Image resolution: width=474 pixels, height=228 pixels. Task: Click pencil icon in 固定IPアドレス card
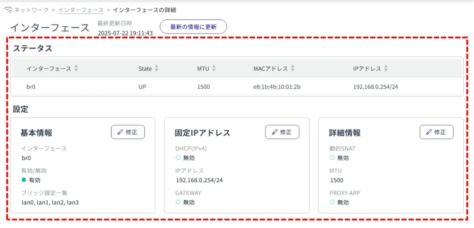[274, 132]
